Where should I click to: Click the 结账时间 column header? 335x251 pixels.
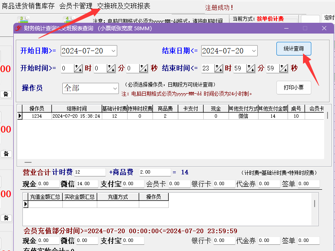pos(77,109)
